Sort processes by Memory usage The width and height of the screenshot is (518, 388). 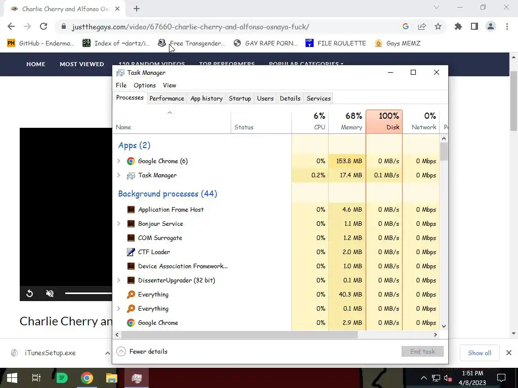(347, 121)
